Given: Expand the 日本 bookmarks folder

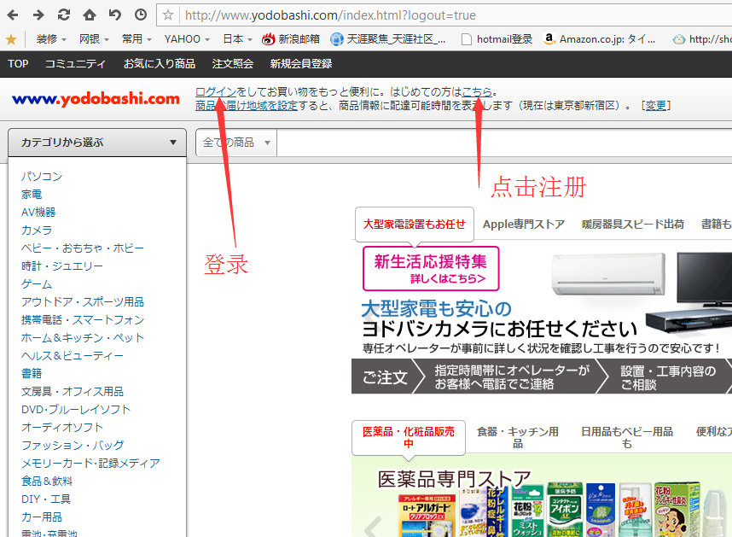Looking at the screenshot, I should (238, 39).
